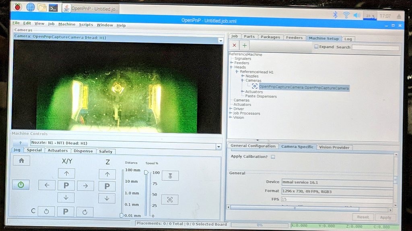The height and width of the screenshot is (231, 412).
Task: Park the C rotation axis
Action: click(x=66, y=212)
